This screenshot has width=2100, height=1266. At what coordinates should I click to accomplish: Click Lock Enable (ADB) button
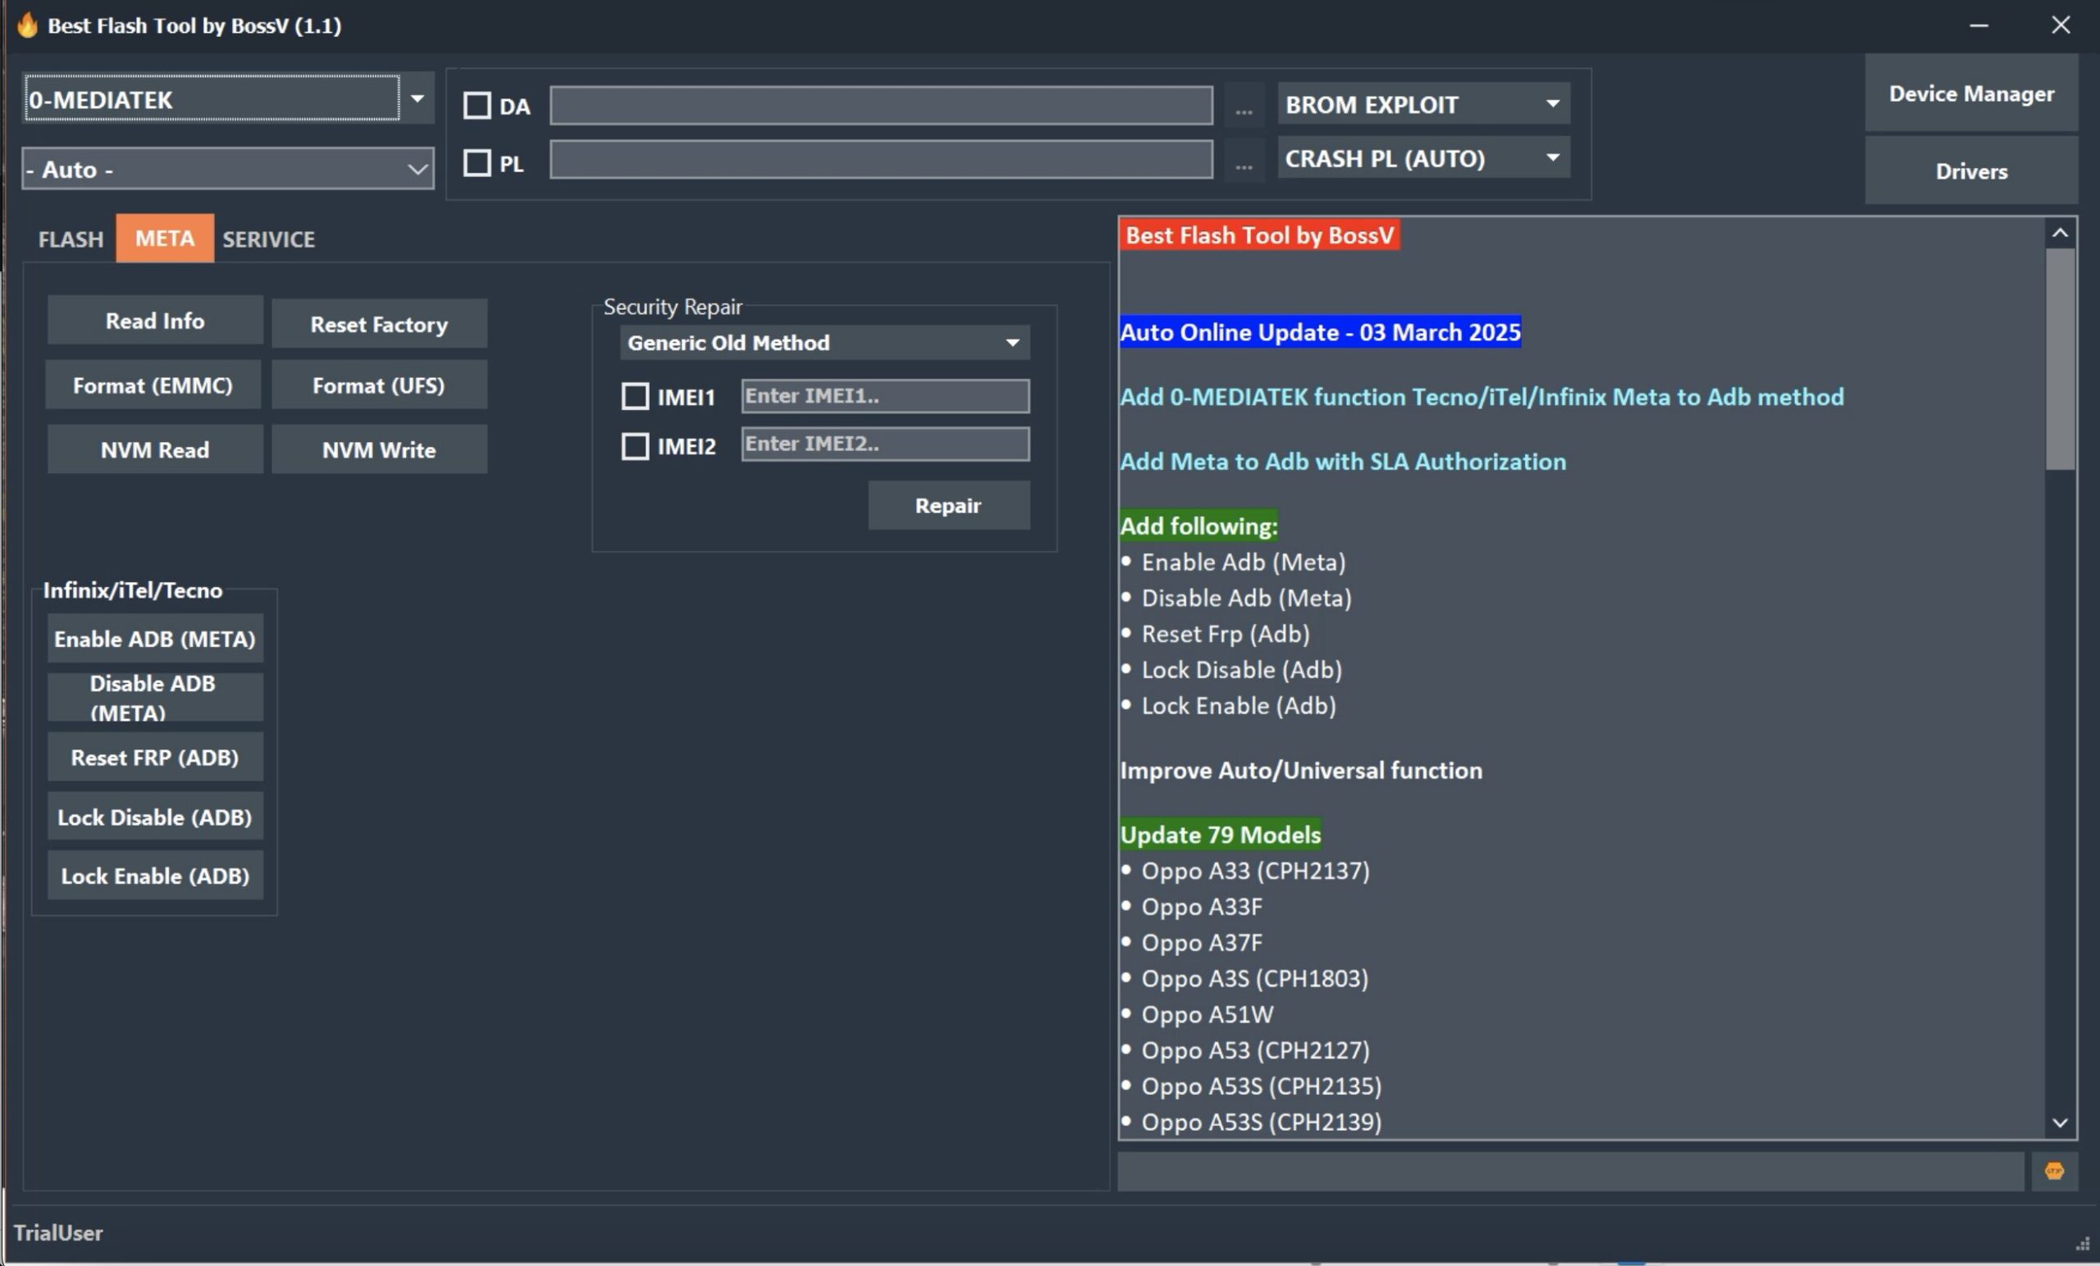click(x=155, y=876)
